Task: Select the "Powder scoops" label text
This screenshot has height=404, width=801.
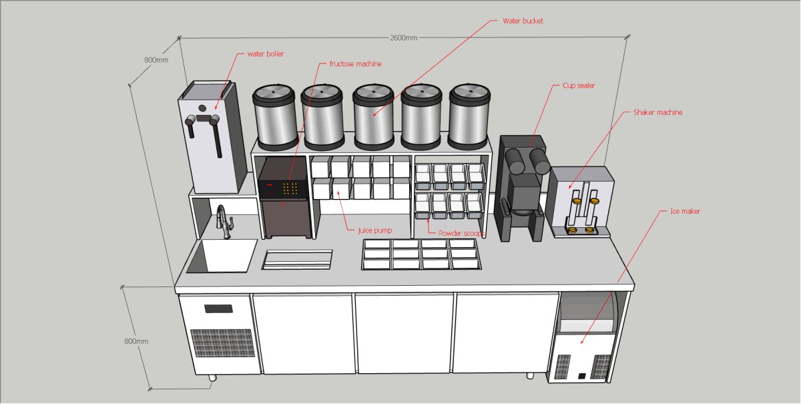Action: [461, 233]
